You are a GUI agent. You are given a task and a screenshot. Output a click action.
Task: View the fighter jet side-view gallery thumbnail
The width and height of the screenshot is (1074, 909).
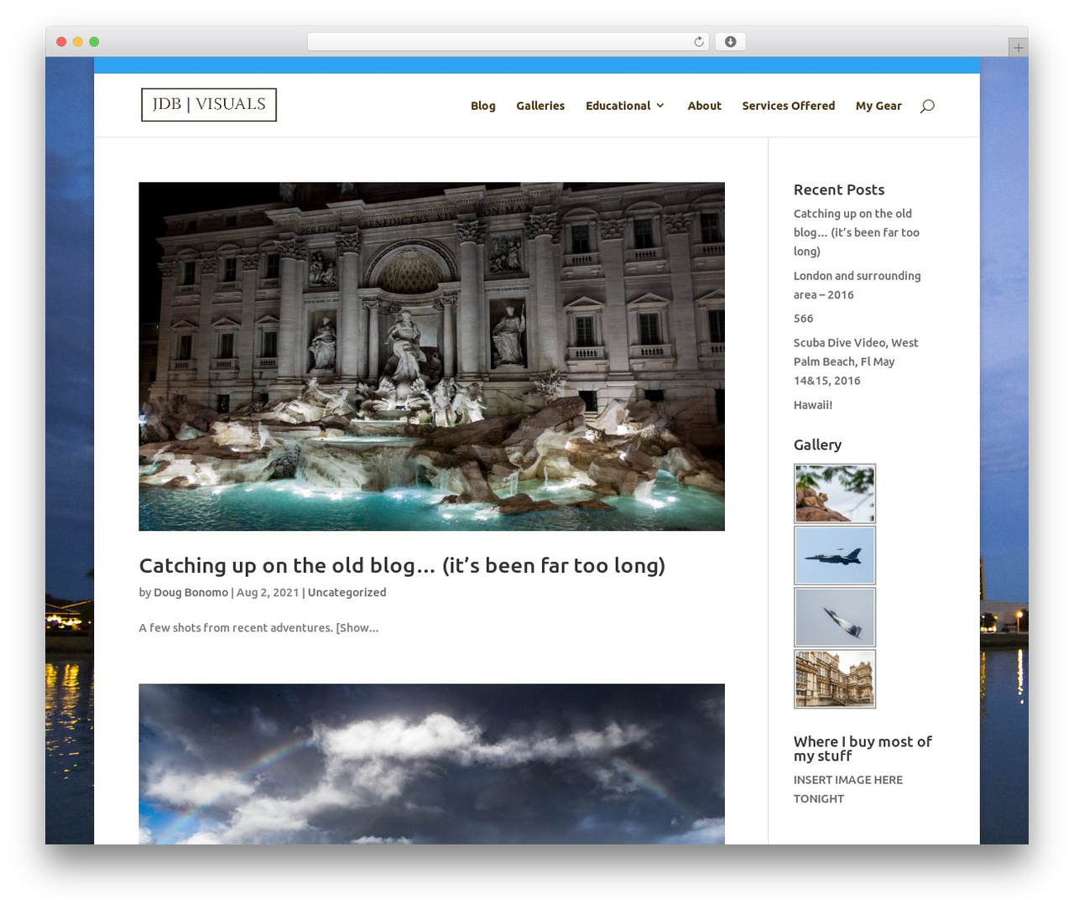(x=835, y=555)
